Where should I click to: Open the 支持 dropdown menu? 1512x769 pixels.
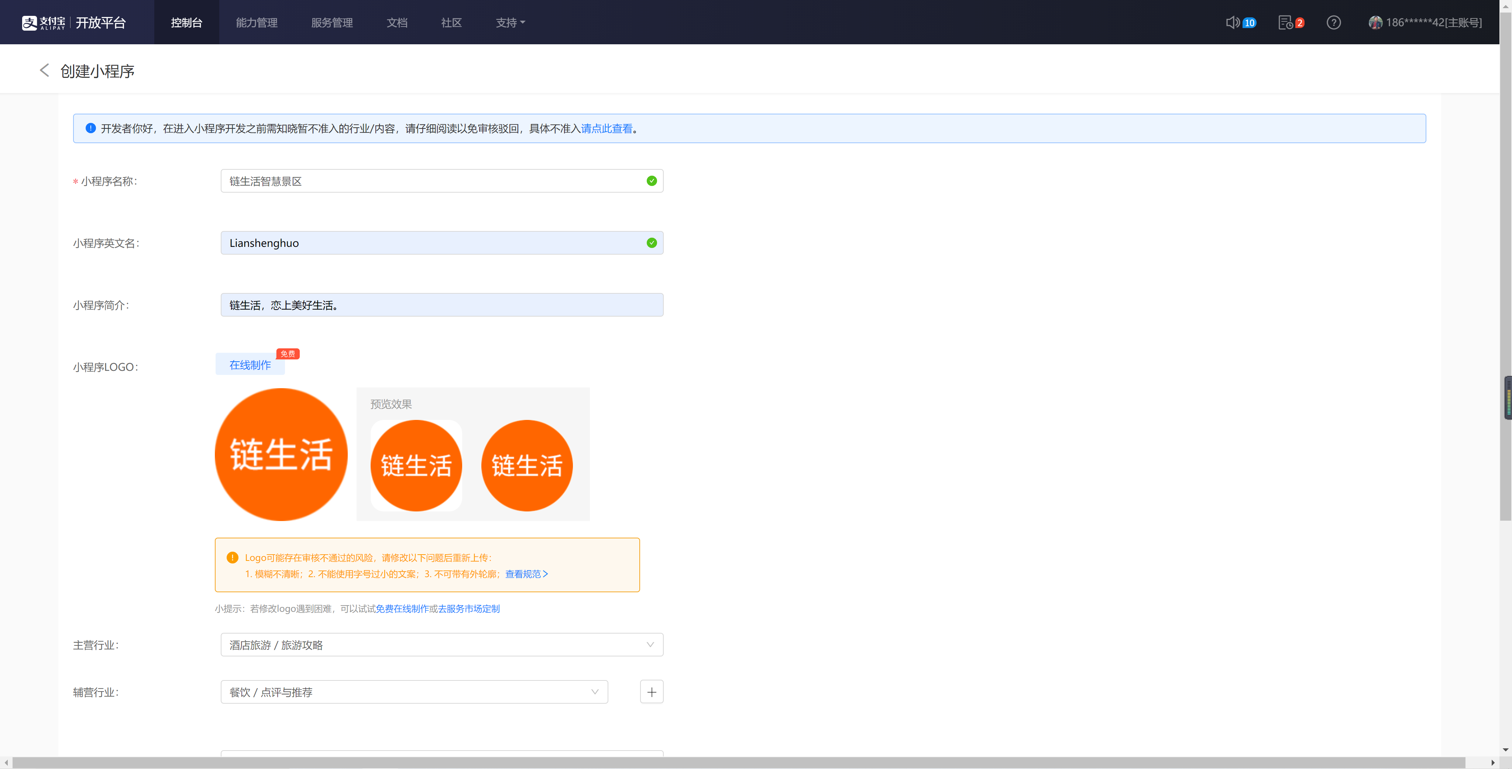coord(509,22)
